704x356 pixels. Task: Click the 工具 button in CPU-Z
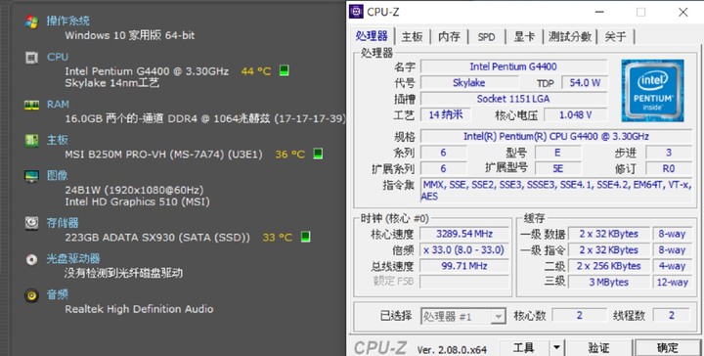point(524,347)
